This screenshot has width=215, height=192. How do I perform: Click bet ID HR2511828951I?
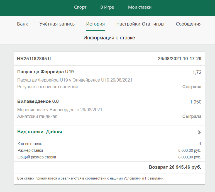point(34,59)
